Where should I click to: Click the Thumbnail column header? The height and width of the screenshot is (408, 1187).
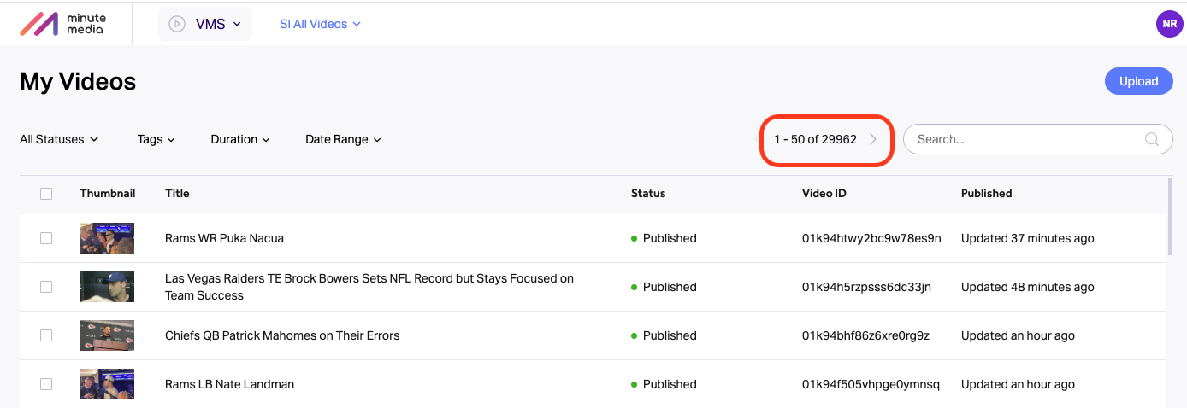(108, 193)
